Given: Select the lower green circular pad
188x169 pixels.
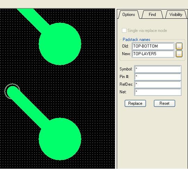Looking at the screenshot, I should [x=60, y=139].
